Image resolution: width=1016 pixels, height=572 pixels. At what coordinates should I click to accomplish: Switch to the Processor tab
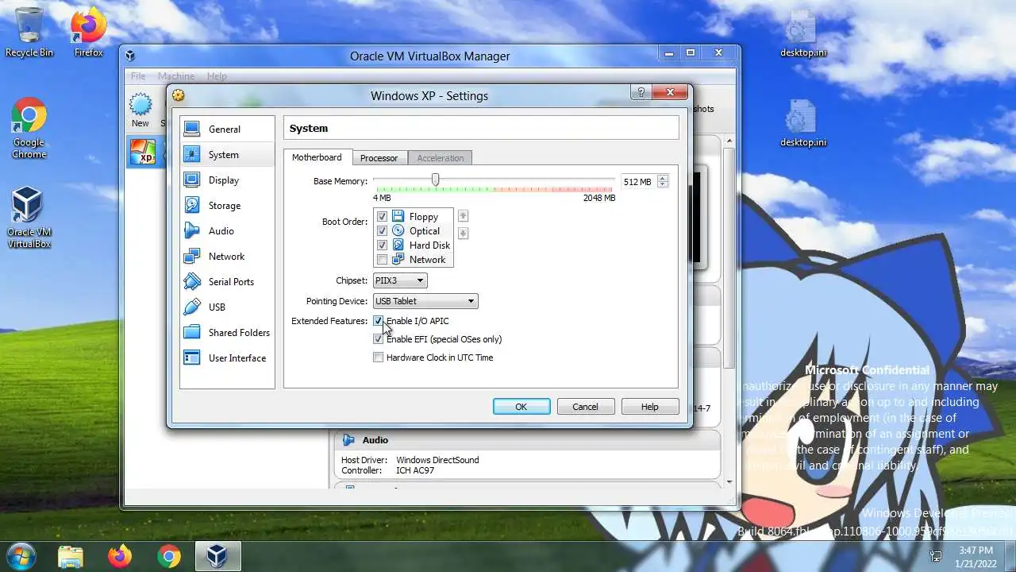tap(379, 158)
